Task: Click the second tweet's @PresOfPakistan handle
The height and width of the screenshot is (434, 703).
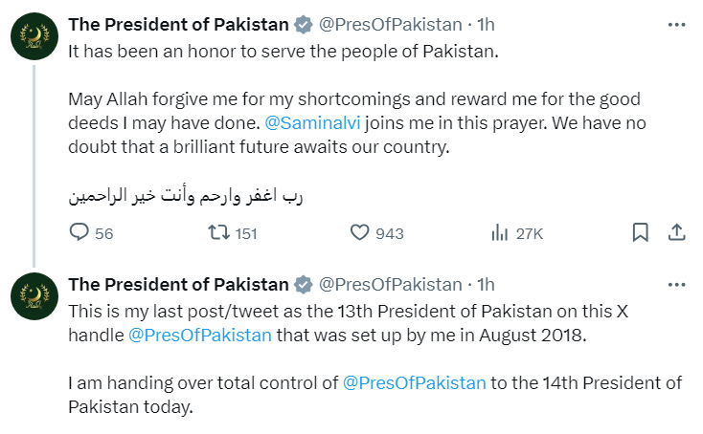Action: pyautogui.click(x=390, y=284)
